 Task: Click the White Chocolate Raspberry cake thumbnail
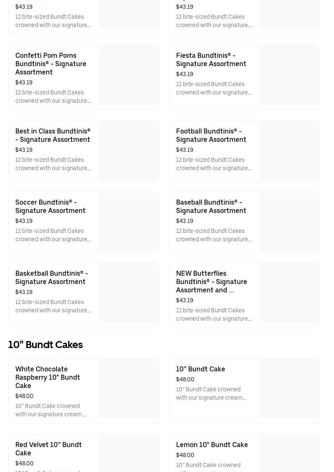[128, 389]
